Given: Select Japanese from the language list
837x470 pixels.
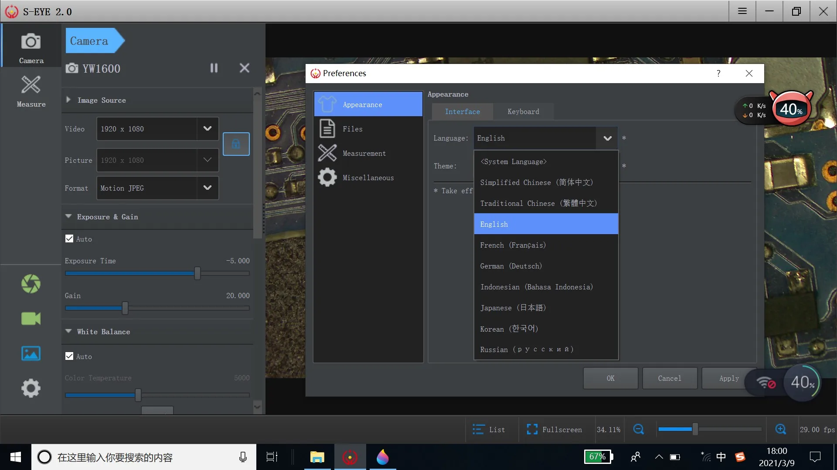Looking at the screenshot, I should tap(513, 308).
